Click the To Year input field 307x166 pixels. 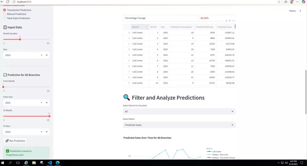click(21, 132)
